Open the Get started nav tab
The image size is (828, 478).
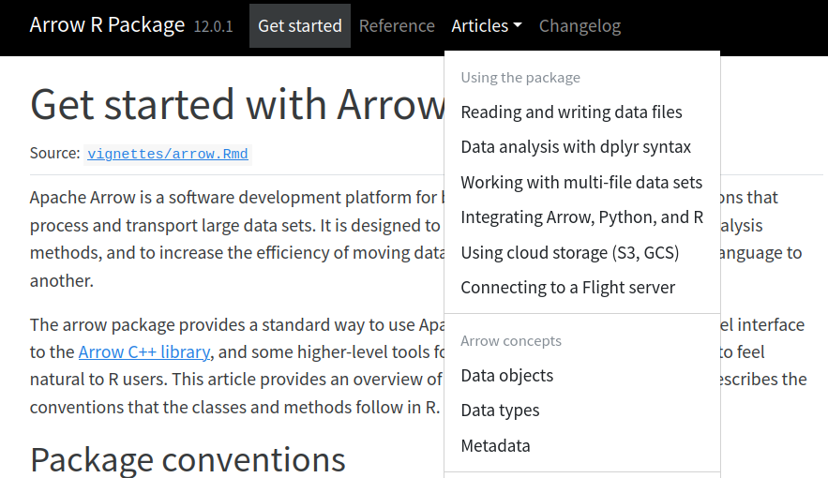coord(299,26)
